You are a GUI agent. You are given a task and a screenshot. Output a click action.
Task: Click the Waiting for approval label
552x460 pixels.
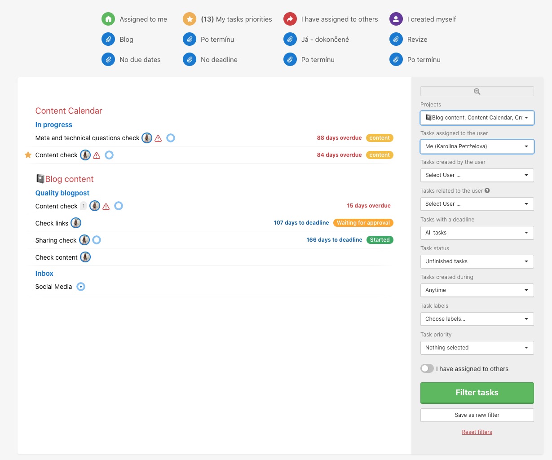363,223
